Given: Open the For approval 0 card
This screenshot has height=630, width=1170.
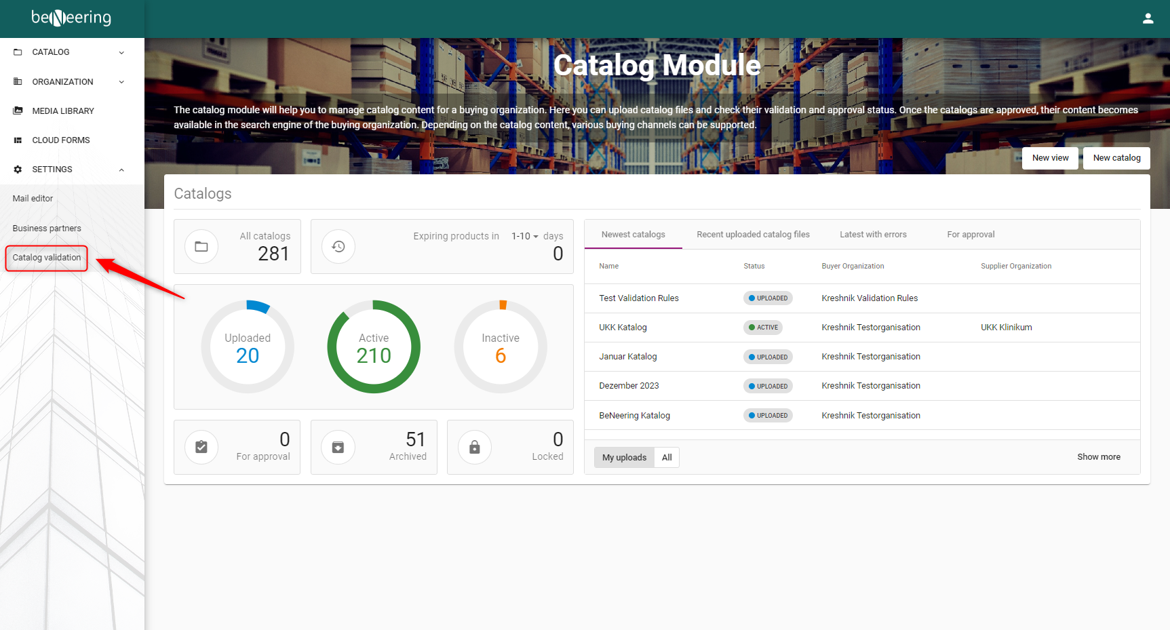Looking at the screenshot, I should point(237,447).
